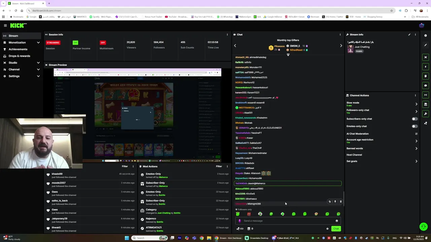Toggle Emotes-only chat switch
Image resolution: width=431 pixels, height=242 pixels.
[x=415, y=126]
